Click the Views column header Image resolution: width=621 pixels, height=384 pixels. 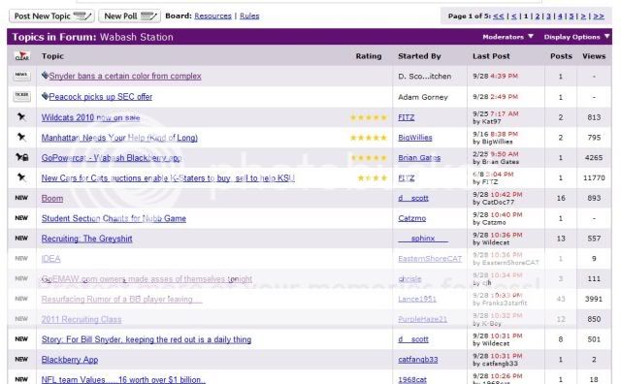[x=594, y=56]
